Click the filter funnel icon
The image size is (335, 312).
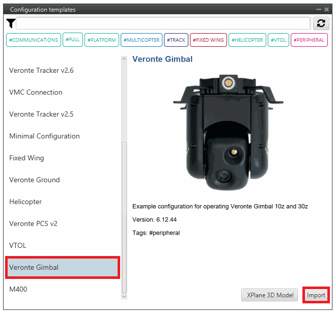[x=10, y=23]
